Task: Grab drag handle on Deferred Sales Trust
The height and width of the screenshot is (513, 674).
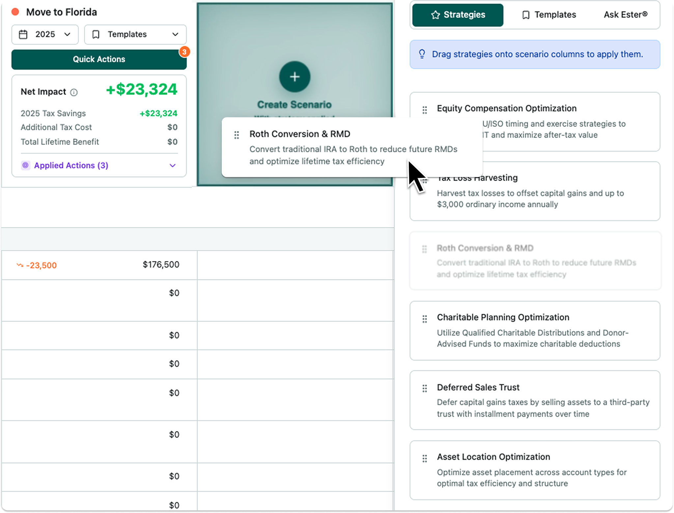Action: (x=425, y=388)
